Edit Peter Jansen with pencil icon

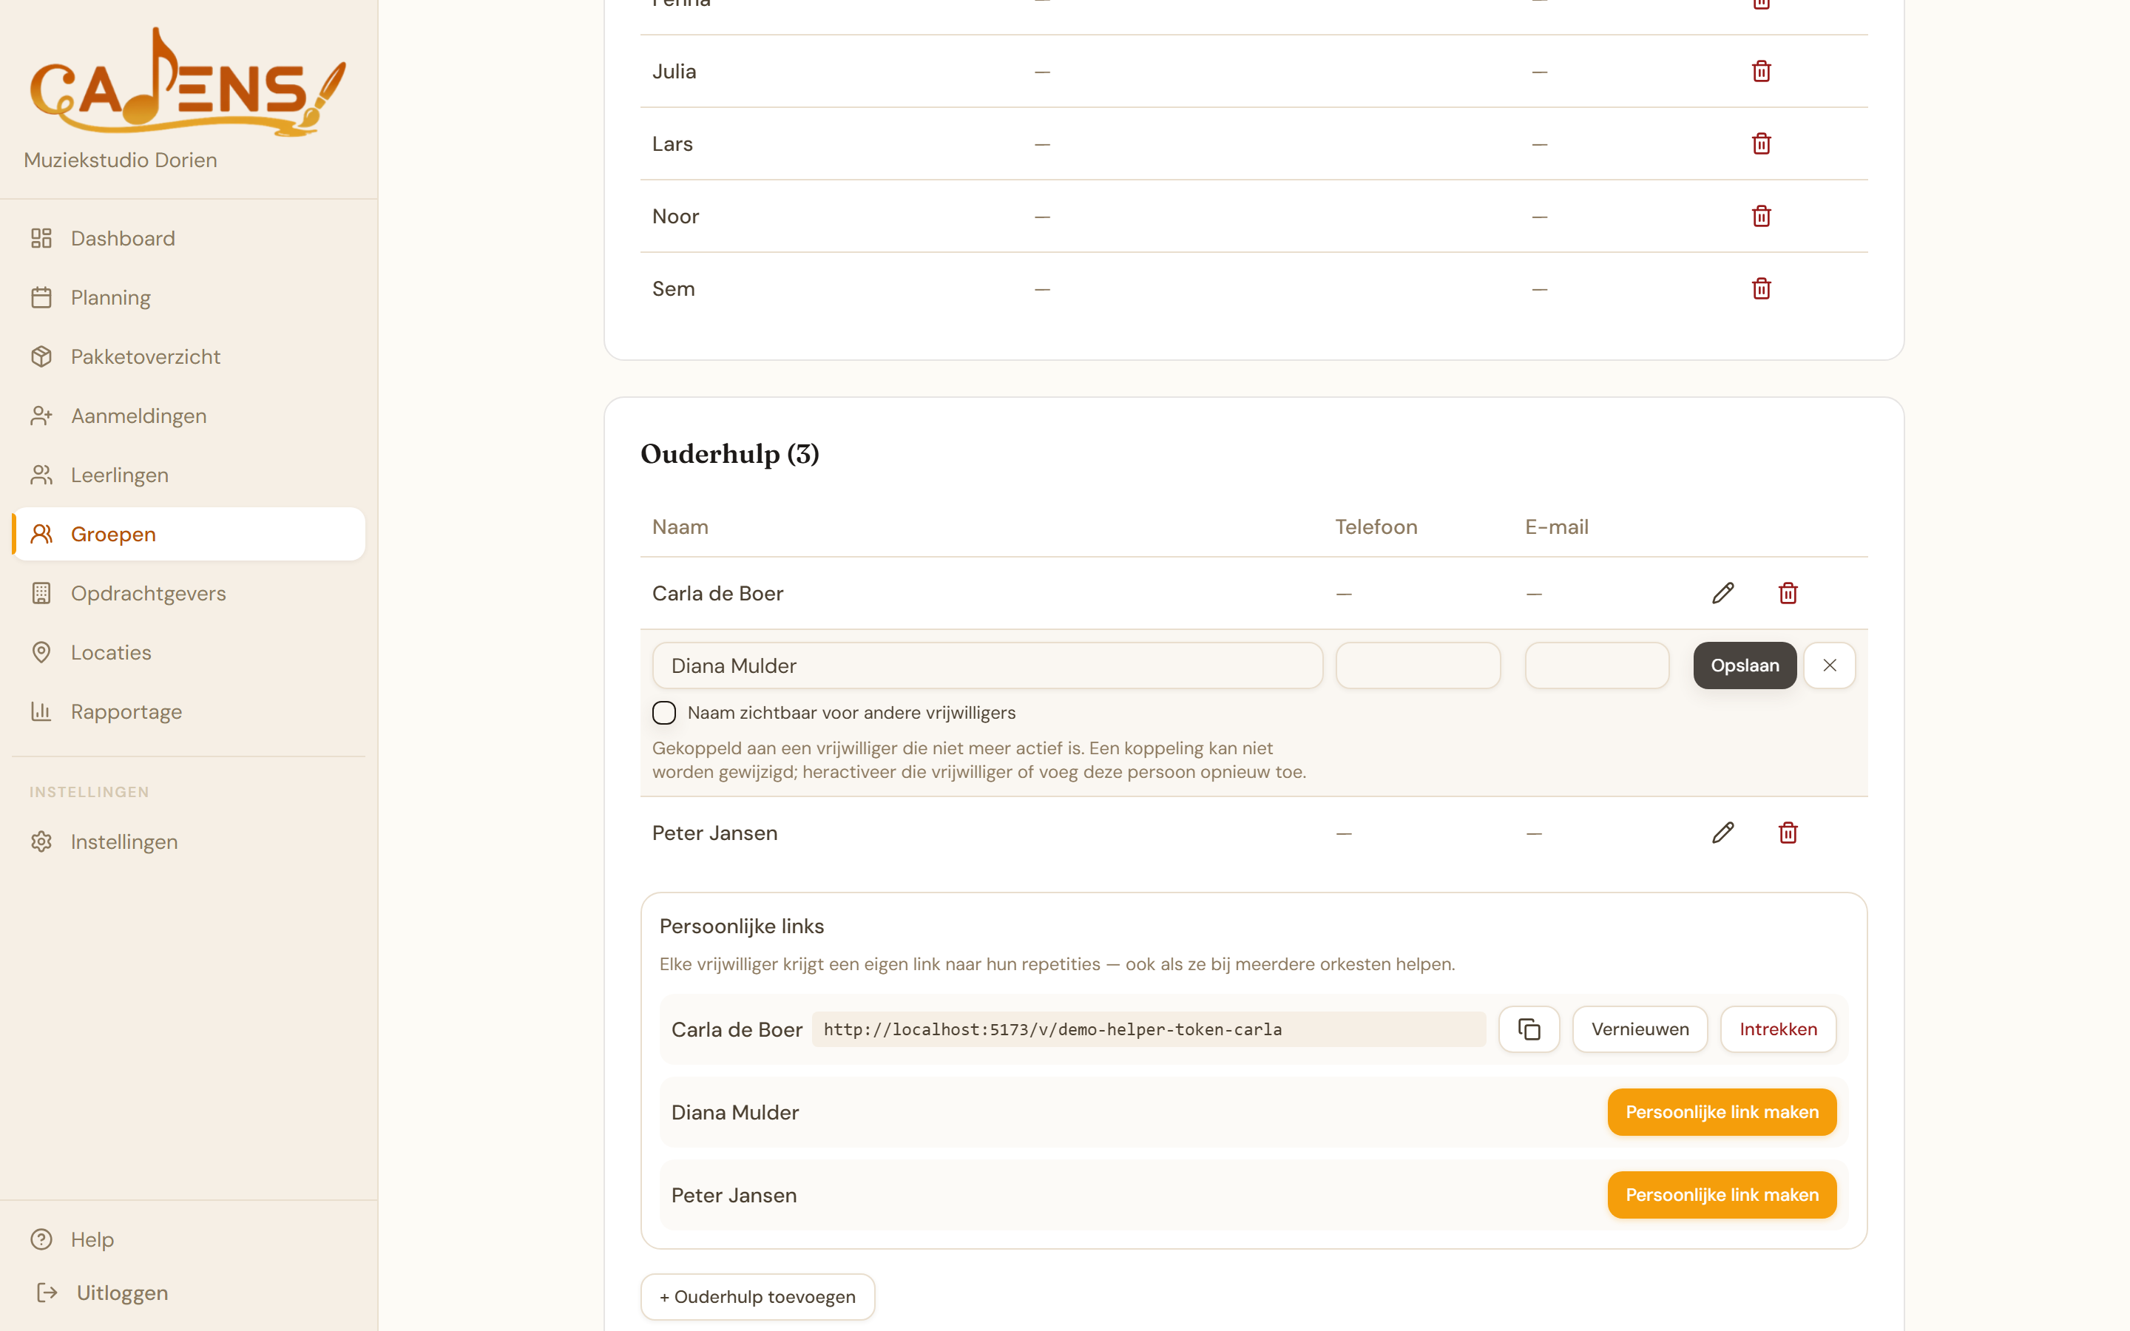[x=1722, y=833]
